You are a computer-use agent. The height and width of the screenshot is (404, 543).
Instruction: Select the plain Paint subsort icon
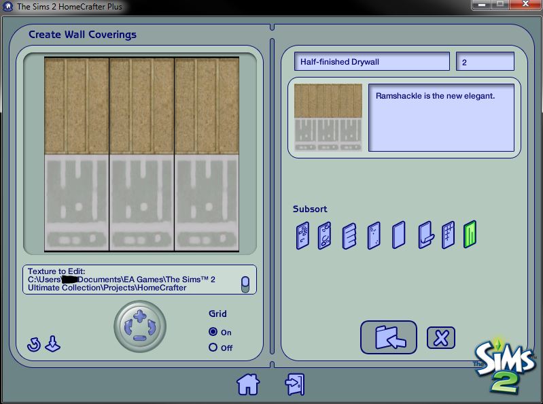pos(399,235)
